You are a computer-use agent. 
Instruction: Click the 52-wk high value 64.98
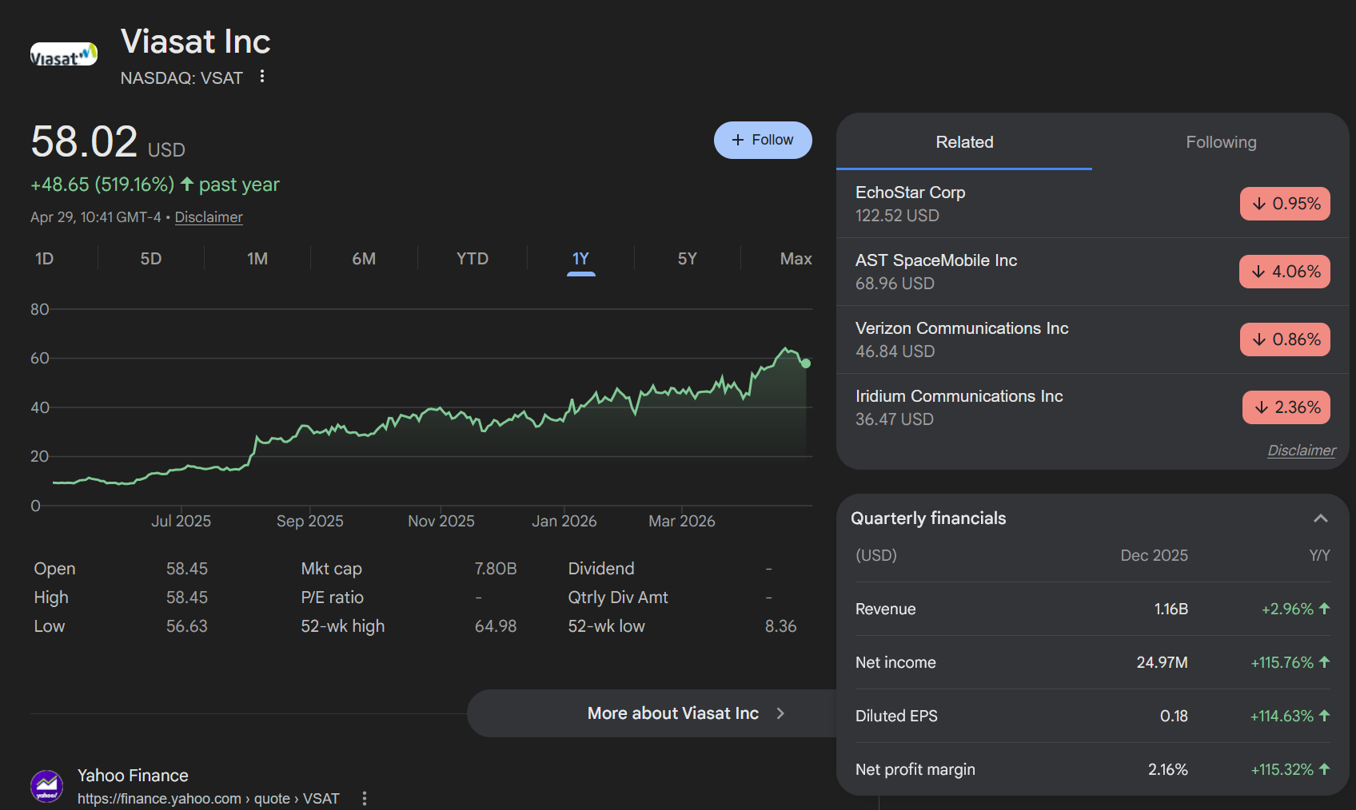click(x=496, y=626)
